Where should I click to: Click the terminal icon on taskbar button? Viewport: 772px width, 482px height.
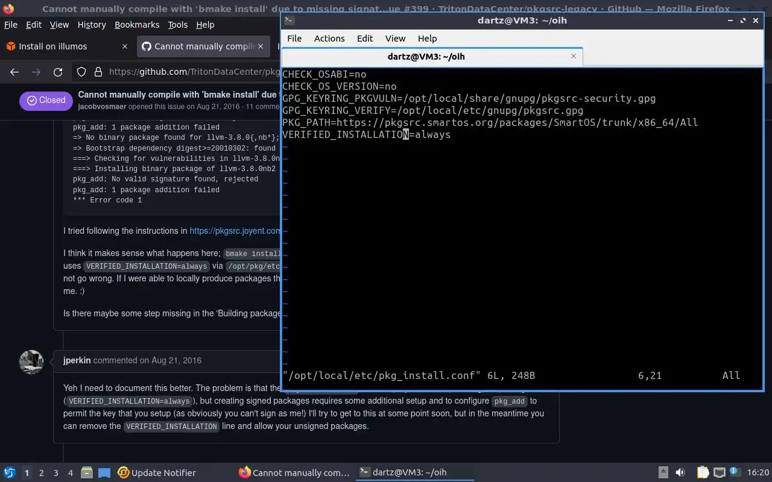[364, 472]
